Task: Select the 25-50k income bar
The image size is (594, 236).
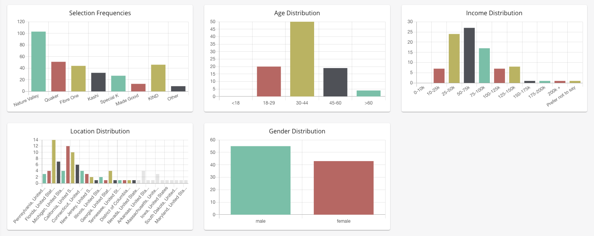Action: 454,59
